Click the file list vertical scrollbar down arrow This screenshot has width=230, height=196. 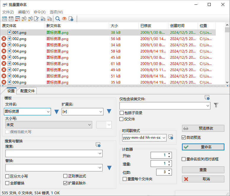(227, 82)
